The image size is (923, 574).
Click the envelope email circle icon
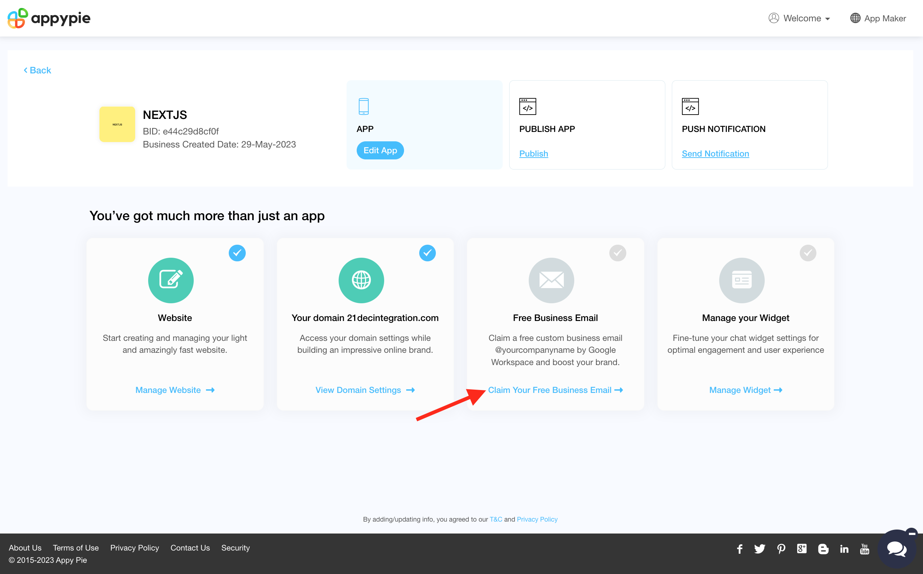551,280
